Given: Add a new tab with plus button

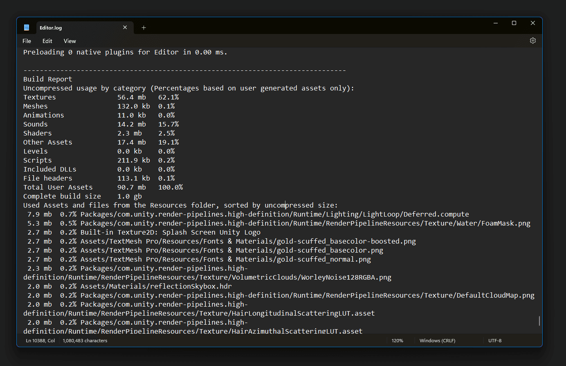Looking at the screenshot, I should [144, 28].
